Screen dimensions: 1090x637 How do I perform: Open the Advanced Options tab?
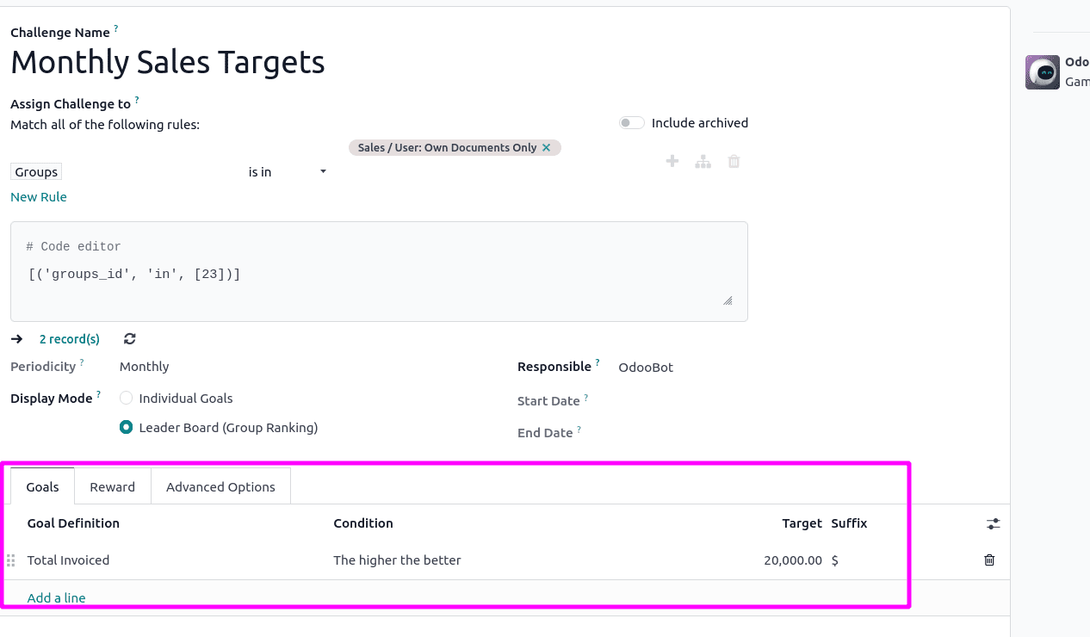[x=220, y=485]
